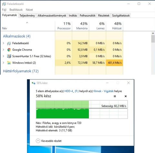Click the 0,1 MB/s disk cell
155x153 pixels.
click(x=98, y=50)
